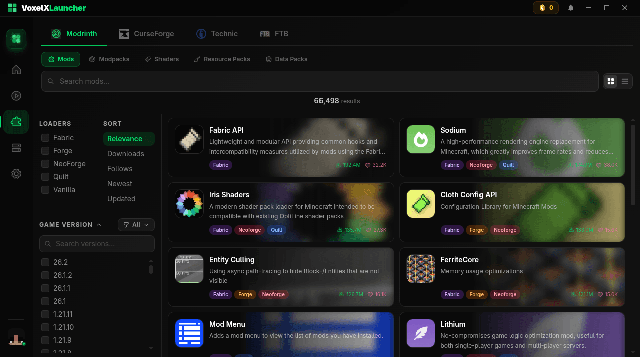Select the Mods category tab

click(61, 59)
